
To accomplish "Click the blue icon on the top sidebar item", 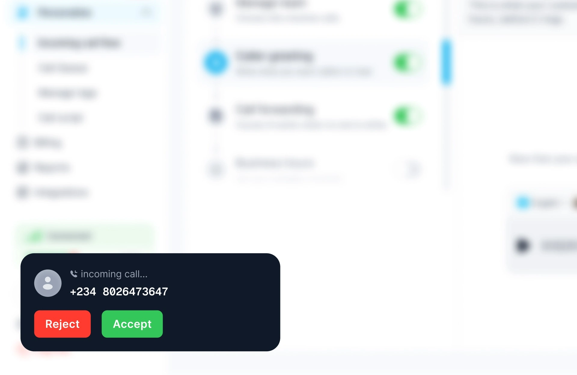I will (x=23, y=13).
